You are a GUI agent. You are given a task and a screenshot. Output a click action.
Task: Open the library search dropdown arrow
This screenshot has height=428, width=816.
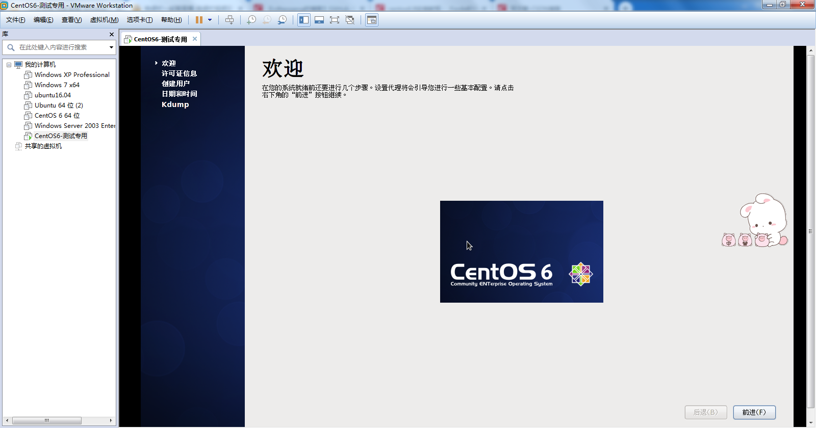click(x=111, y=47)
